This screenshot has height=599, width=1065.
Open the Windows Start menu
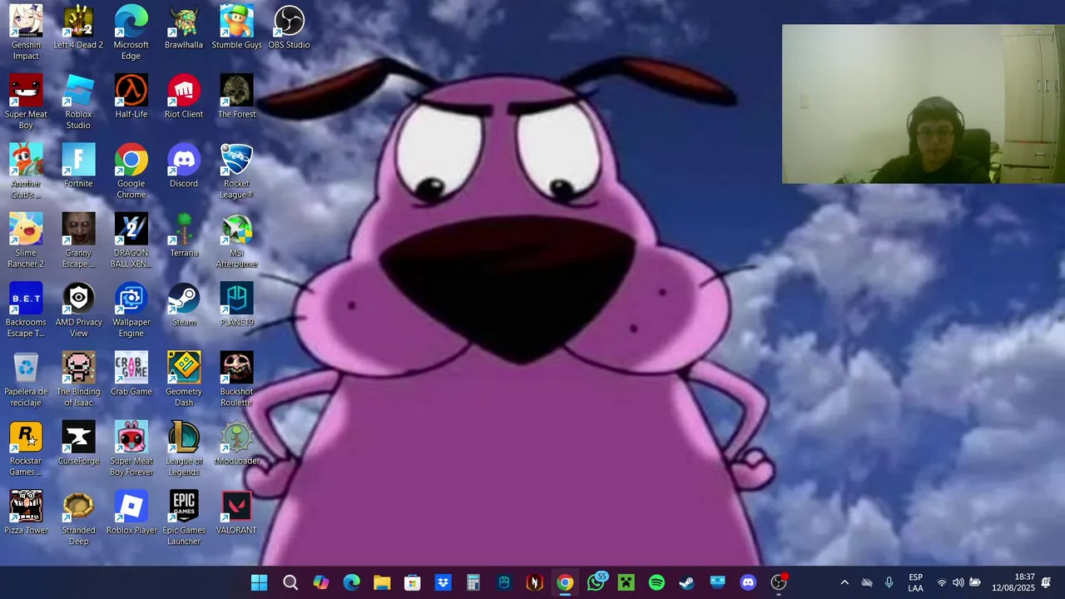coord(260,582)
